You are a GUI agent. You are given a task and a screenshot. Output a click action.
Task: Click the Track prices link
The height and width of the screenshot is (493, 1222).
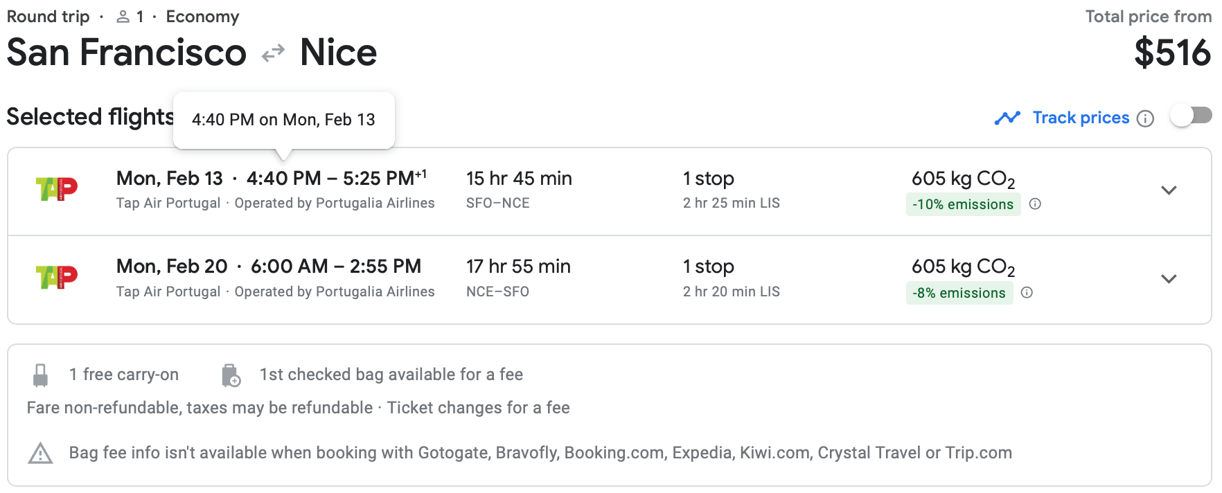click(x=1081, y=118)
